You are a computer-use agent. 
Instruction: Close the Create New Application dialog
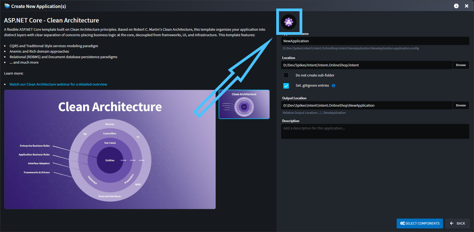click(467, 6)
